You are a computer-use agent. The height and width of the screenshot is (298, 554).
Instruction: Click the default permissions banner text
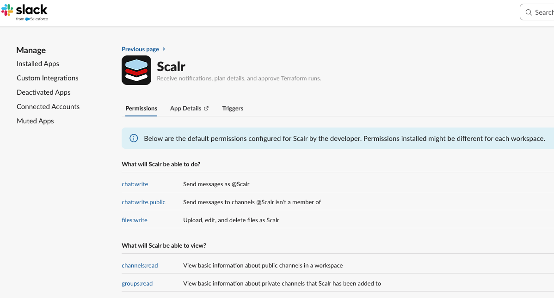tap(345, 139)
